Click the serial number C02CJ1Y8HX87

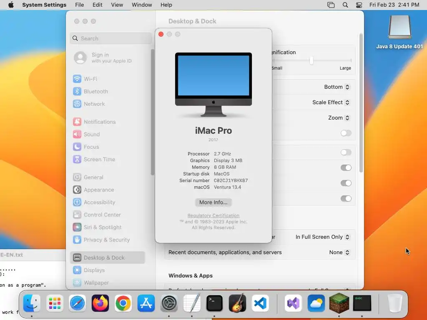(231, 181)
